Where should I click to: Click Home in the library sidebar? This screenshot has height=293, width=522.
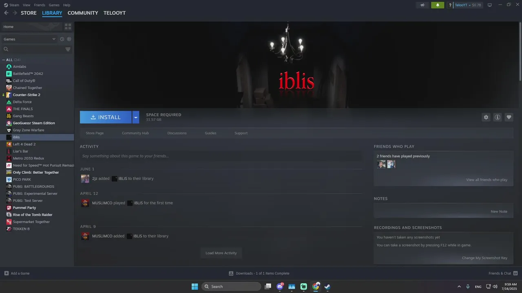[31, 26]
